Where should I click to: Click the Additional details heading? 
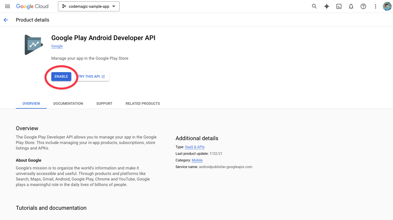coord(197,138)
